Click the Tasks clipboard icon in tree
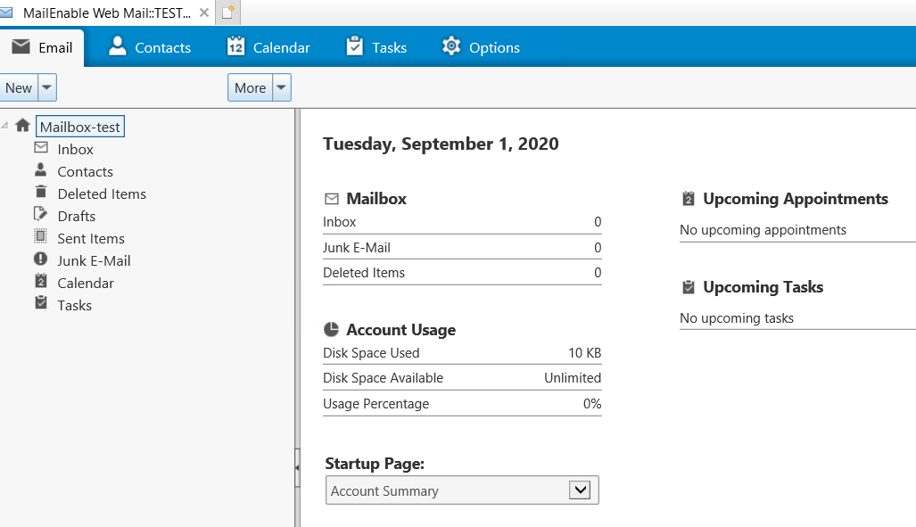 (x=41, y=302)
